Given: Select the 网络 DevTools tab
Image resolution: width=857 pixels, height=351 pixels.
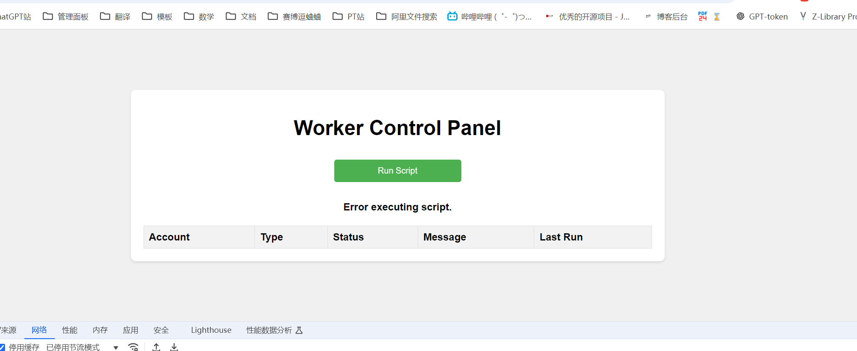Looking at the screenshot, I should 39,330.
